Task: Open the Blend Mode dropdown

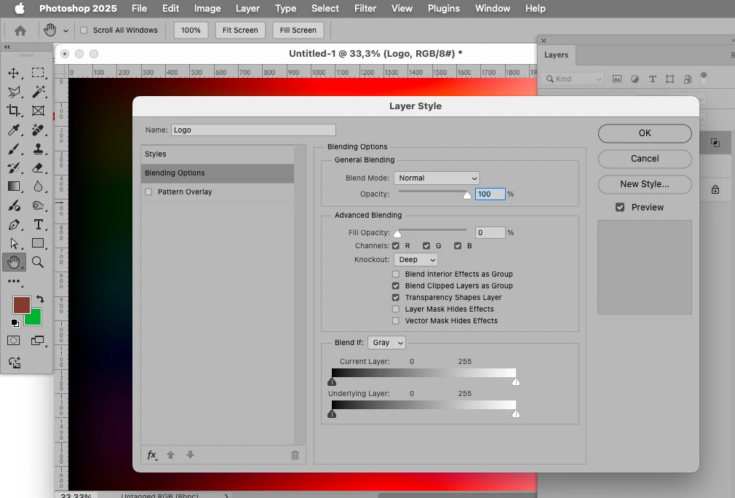Action: tap(437, 178)
